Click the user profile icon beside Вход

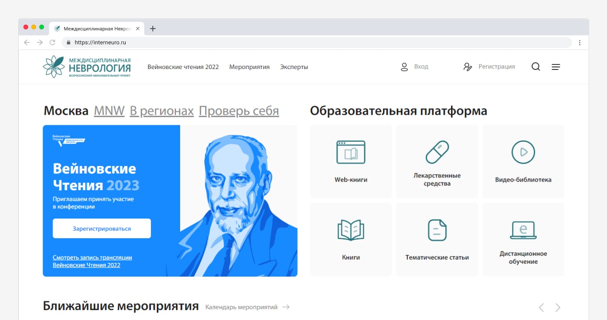pos(404,67)
